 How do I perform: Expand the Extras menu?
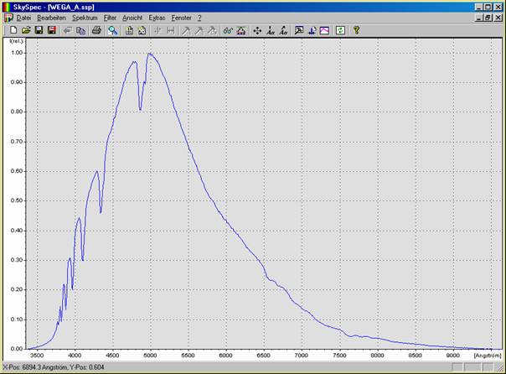(x=157, y=18)
